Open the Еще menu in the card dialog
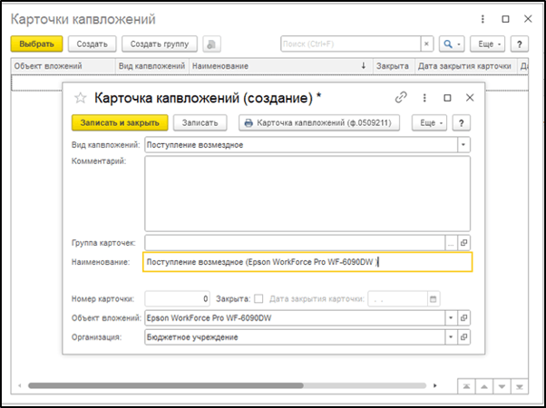The image size is (546, 408). [x=429, y=122]
